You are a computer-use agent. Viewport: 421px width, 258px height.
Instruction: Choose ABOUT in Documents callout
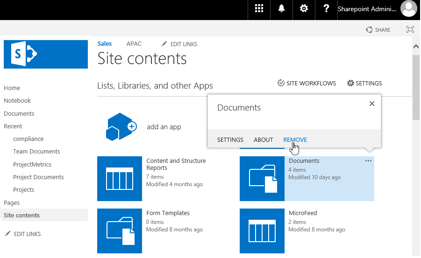(263, 139)
